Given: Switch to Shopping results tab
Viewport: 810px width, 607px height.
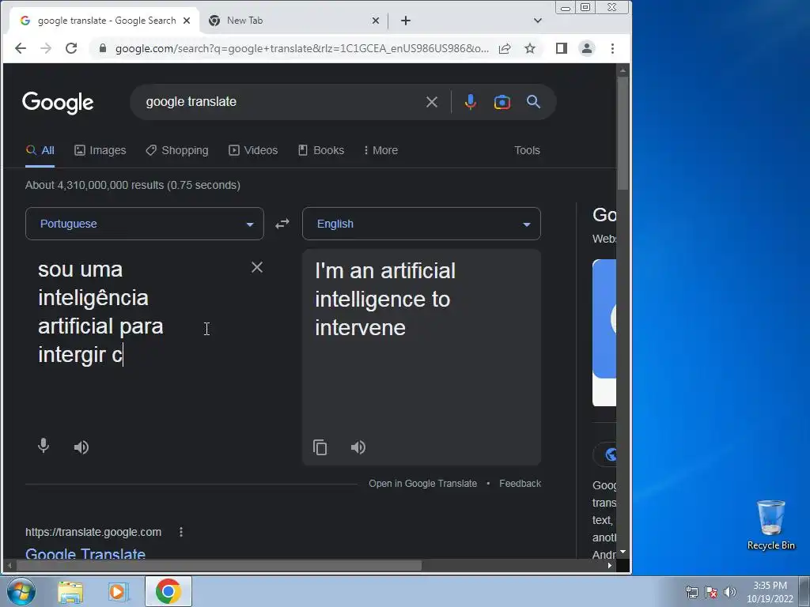Looking at the screenshot, I should pyautogui.click(x=177, y=150).
